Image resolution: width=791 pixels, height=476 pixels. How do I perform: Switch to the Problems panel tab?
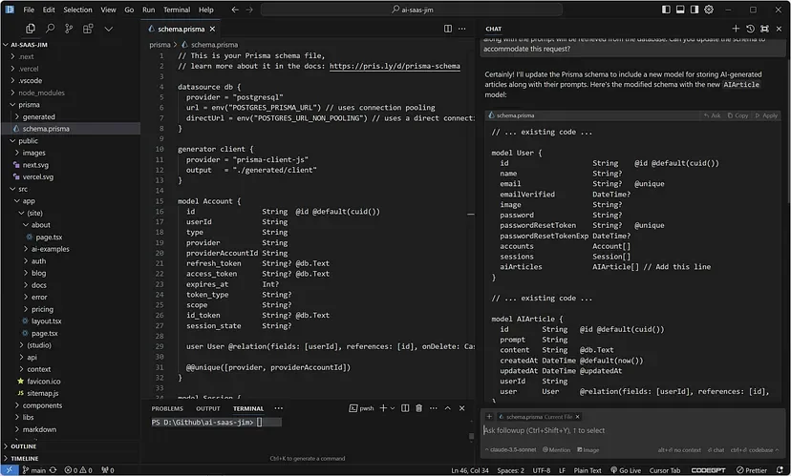click(167, 408)
